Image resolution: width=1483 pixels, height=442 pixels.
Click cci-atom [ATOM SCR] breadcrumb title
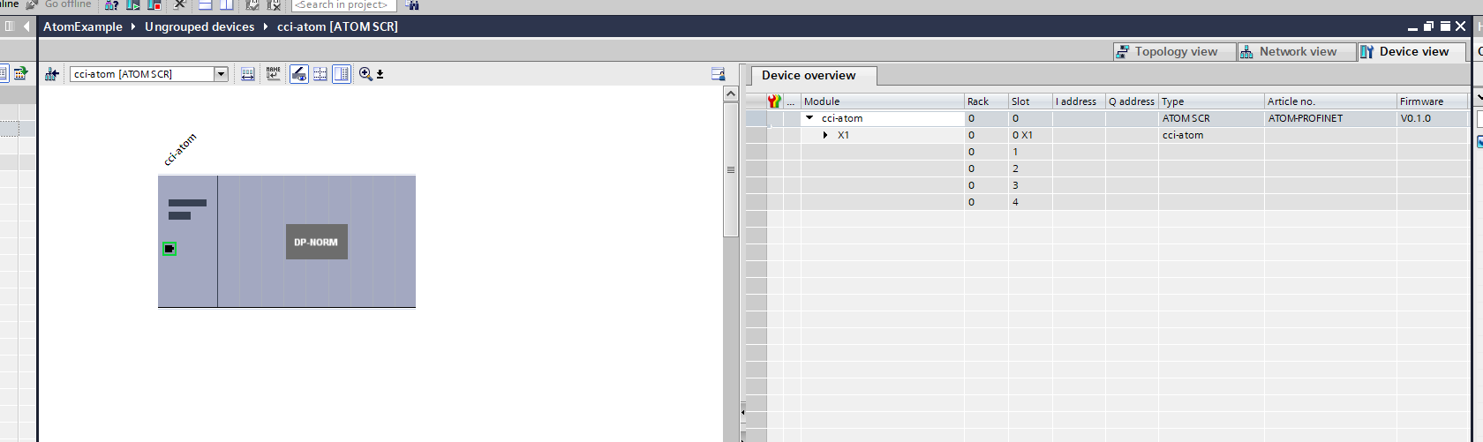pyautogui.click(x=337, y=26)
